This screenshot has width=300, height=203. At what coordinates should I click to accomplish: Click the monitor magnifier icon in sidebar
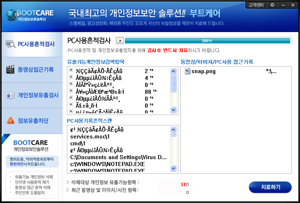[10, 44]
